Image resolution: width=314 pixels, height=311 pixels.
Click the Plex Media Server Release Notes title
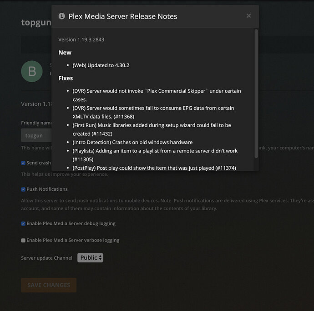(x=123, y=16)
